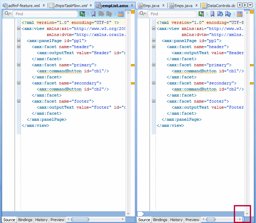Click left editor horizontal scrollbar thumb
This screenshot has width=256, height=223.
pyautogui.click(x=80, y=219)
